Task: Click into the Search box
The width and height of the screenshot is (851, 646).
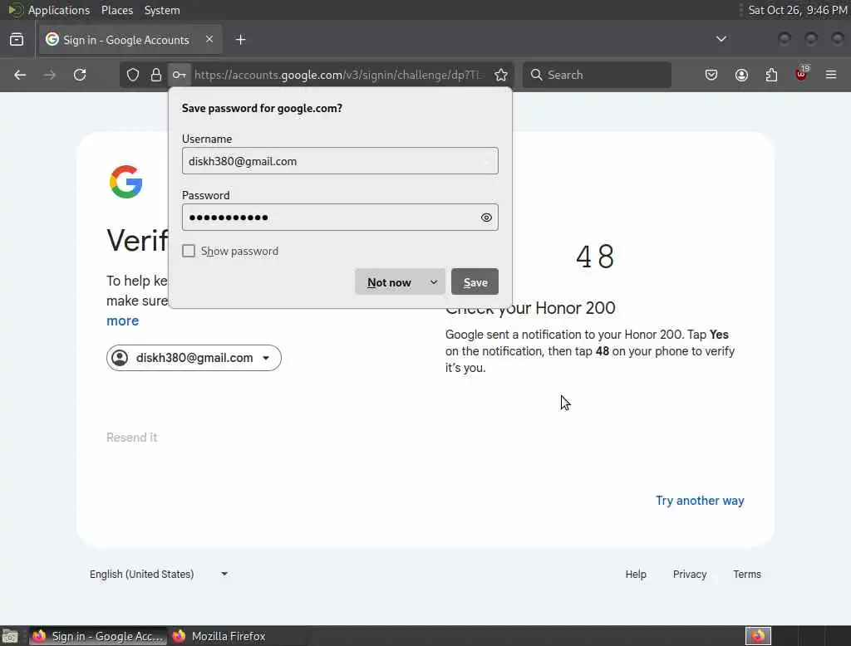Action: (597, 75)
